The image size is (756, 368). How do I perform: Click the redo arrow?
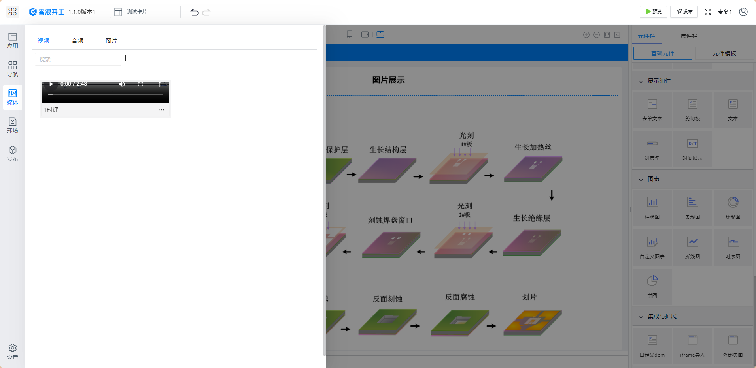tap(206, 12)
